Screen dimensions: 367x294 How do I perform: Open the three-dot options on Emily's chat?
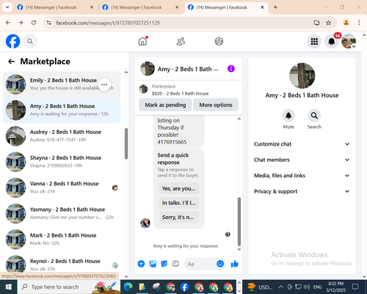point(104,85)
